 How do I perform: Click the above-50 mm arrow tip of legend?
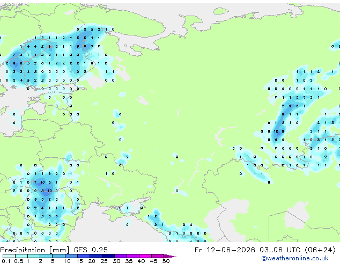click(x=170, y=256)
